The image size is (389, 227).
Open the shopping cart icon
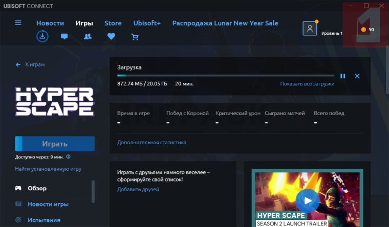click(x=135, y=37)
